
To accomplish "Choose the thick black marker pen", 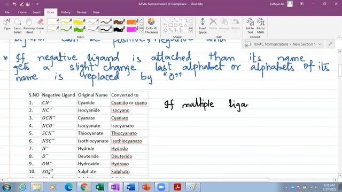I will 119,29.
